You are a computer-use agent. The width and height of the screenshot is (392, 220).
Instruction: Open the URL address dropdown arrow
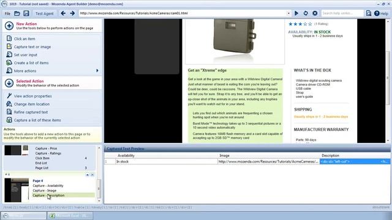click(288, 13)
